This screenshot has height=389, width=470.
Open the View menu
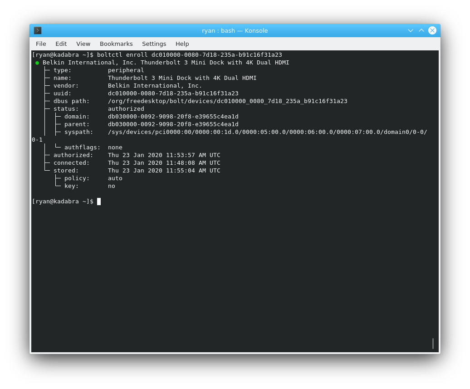(83, 44)
